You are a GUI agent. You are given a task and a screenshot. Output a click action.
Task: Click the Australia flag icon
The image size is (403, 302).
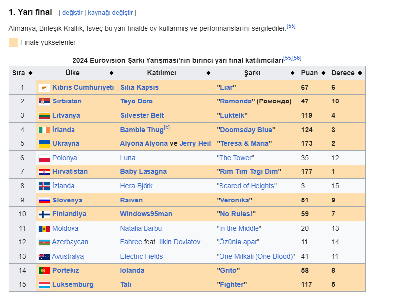44,257
